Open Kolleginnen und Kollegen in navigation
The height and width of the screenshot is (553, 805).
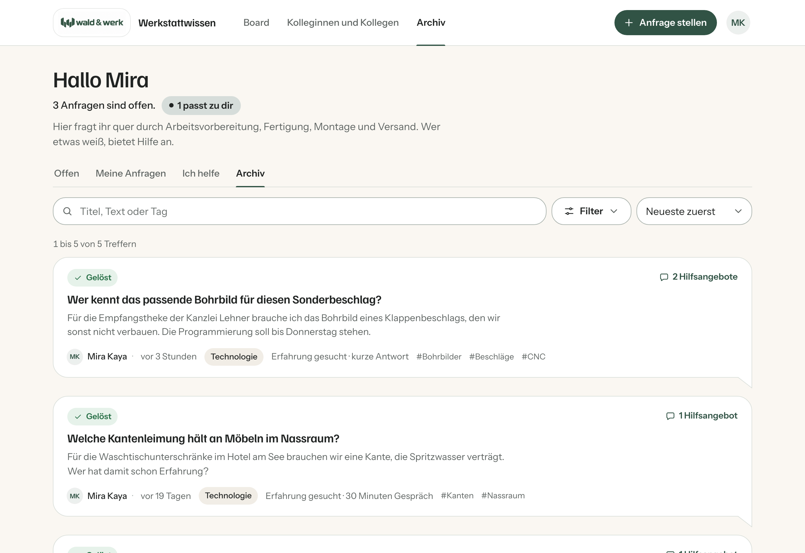coord(342,23)
